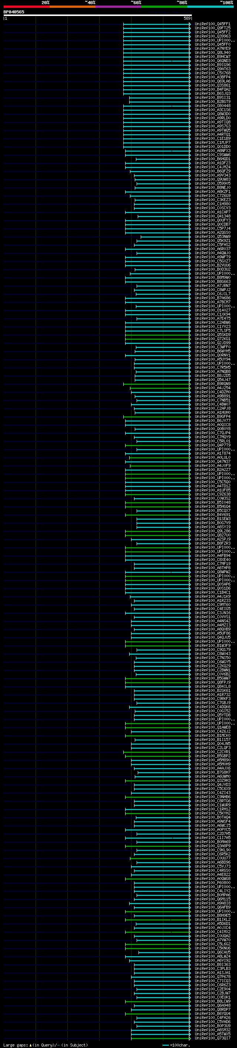237x1048 pixels.
Task: Open the UniRef100_Q47N37 entry
Action: point(213,461)
